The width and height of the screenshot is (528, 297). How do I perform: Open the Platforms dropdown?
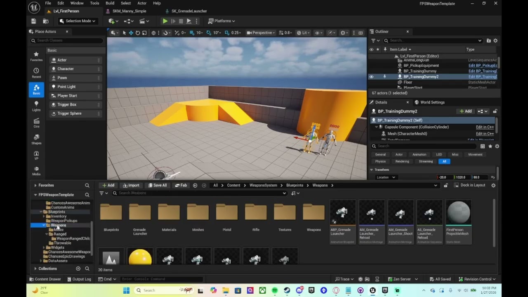222,21
